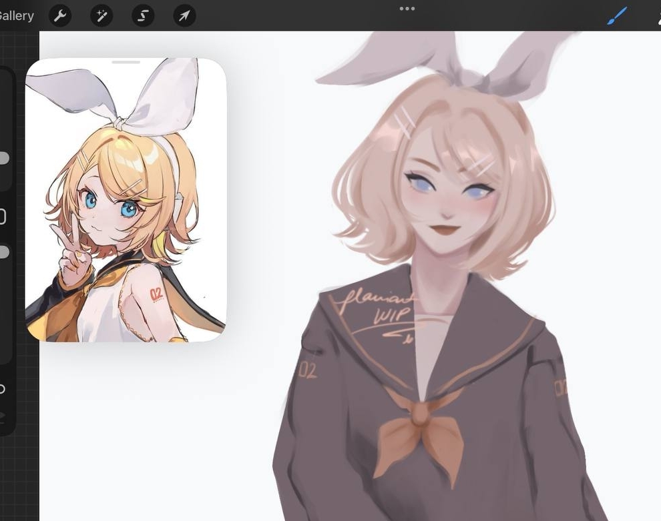
Task: Tap the redo arrow on the sidebar
Action: pos(3,416)
